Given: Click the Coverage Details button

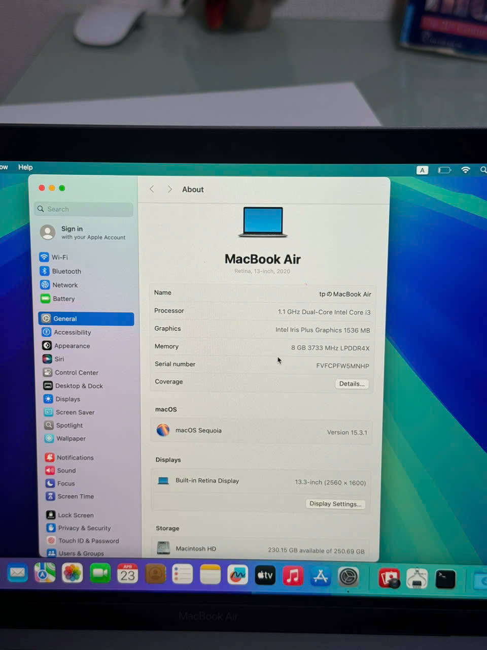Looking at the screenshot, I should (352, 384).
